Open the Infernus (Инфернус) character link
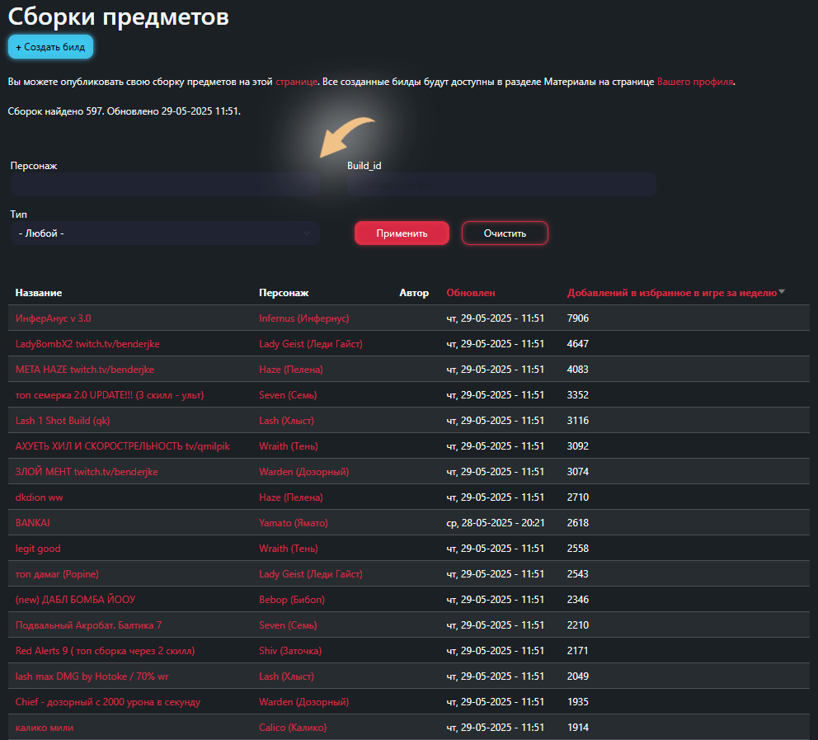 [x=304, y=318]
